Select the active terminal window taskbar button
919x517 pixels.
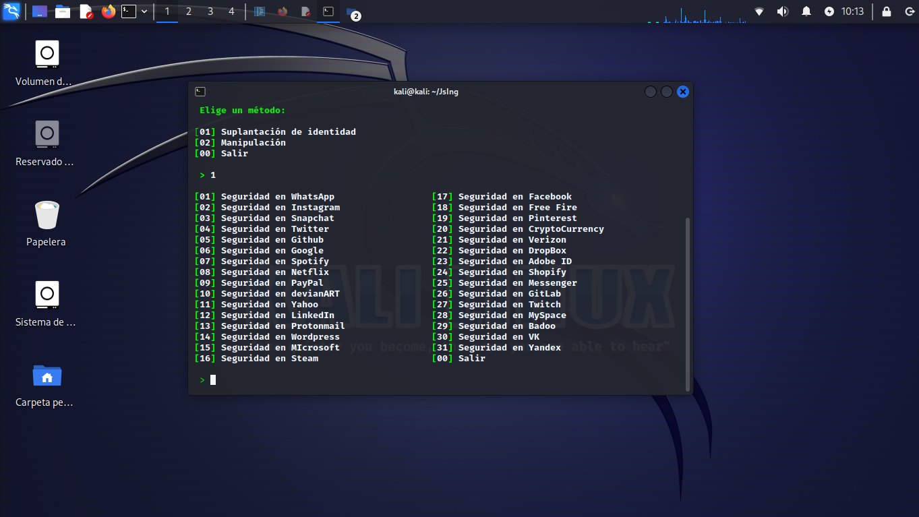tap(328, 11)
